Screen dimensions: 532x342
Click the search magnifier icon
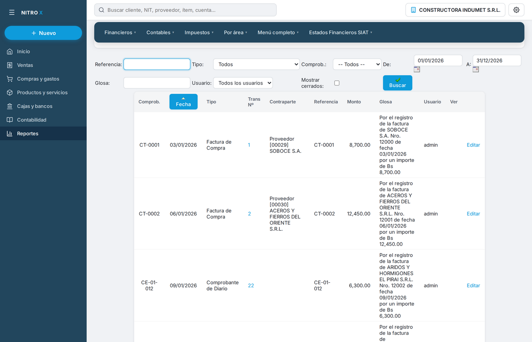(101, 10)
